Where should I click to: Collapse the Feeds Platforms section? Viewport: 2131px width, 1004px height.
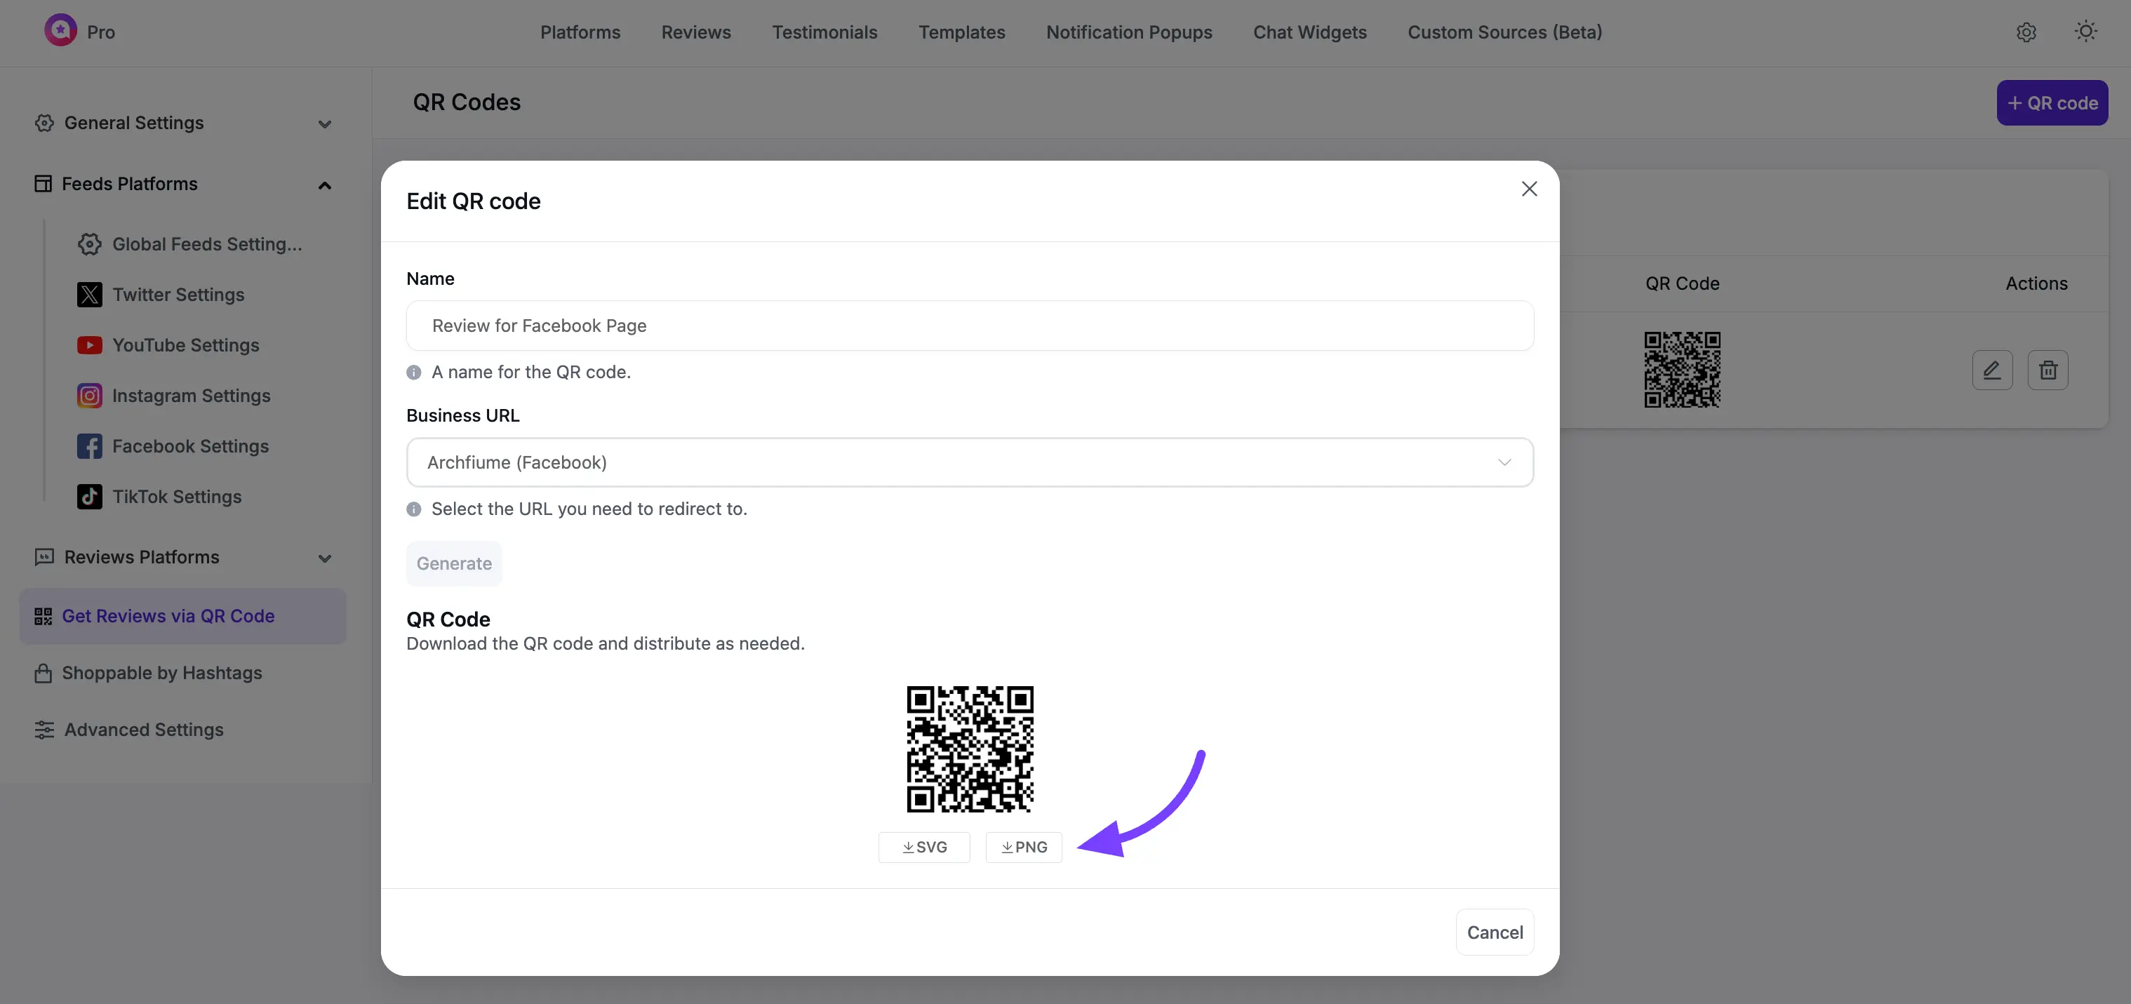(x=324, y=184)
